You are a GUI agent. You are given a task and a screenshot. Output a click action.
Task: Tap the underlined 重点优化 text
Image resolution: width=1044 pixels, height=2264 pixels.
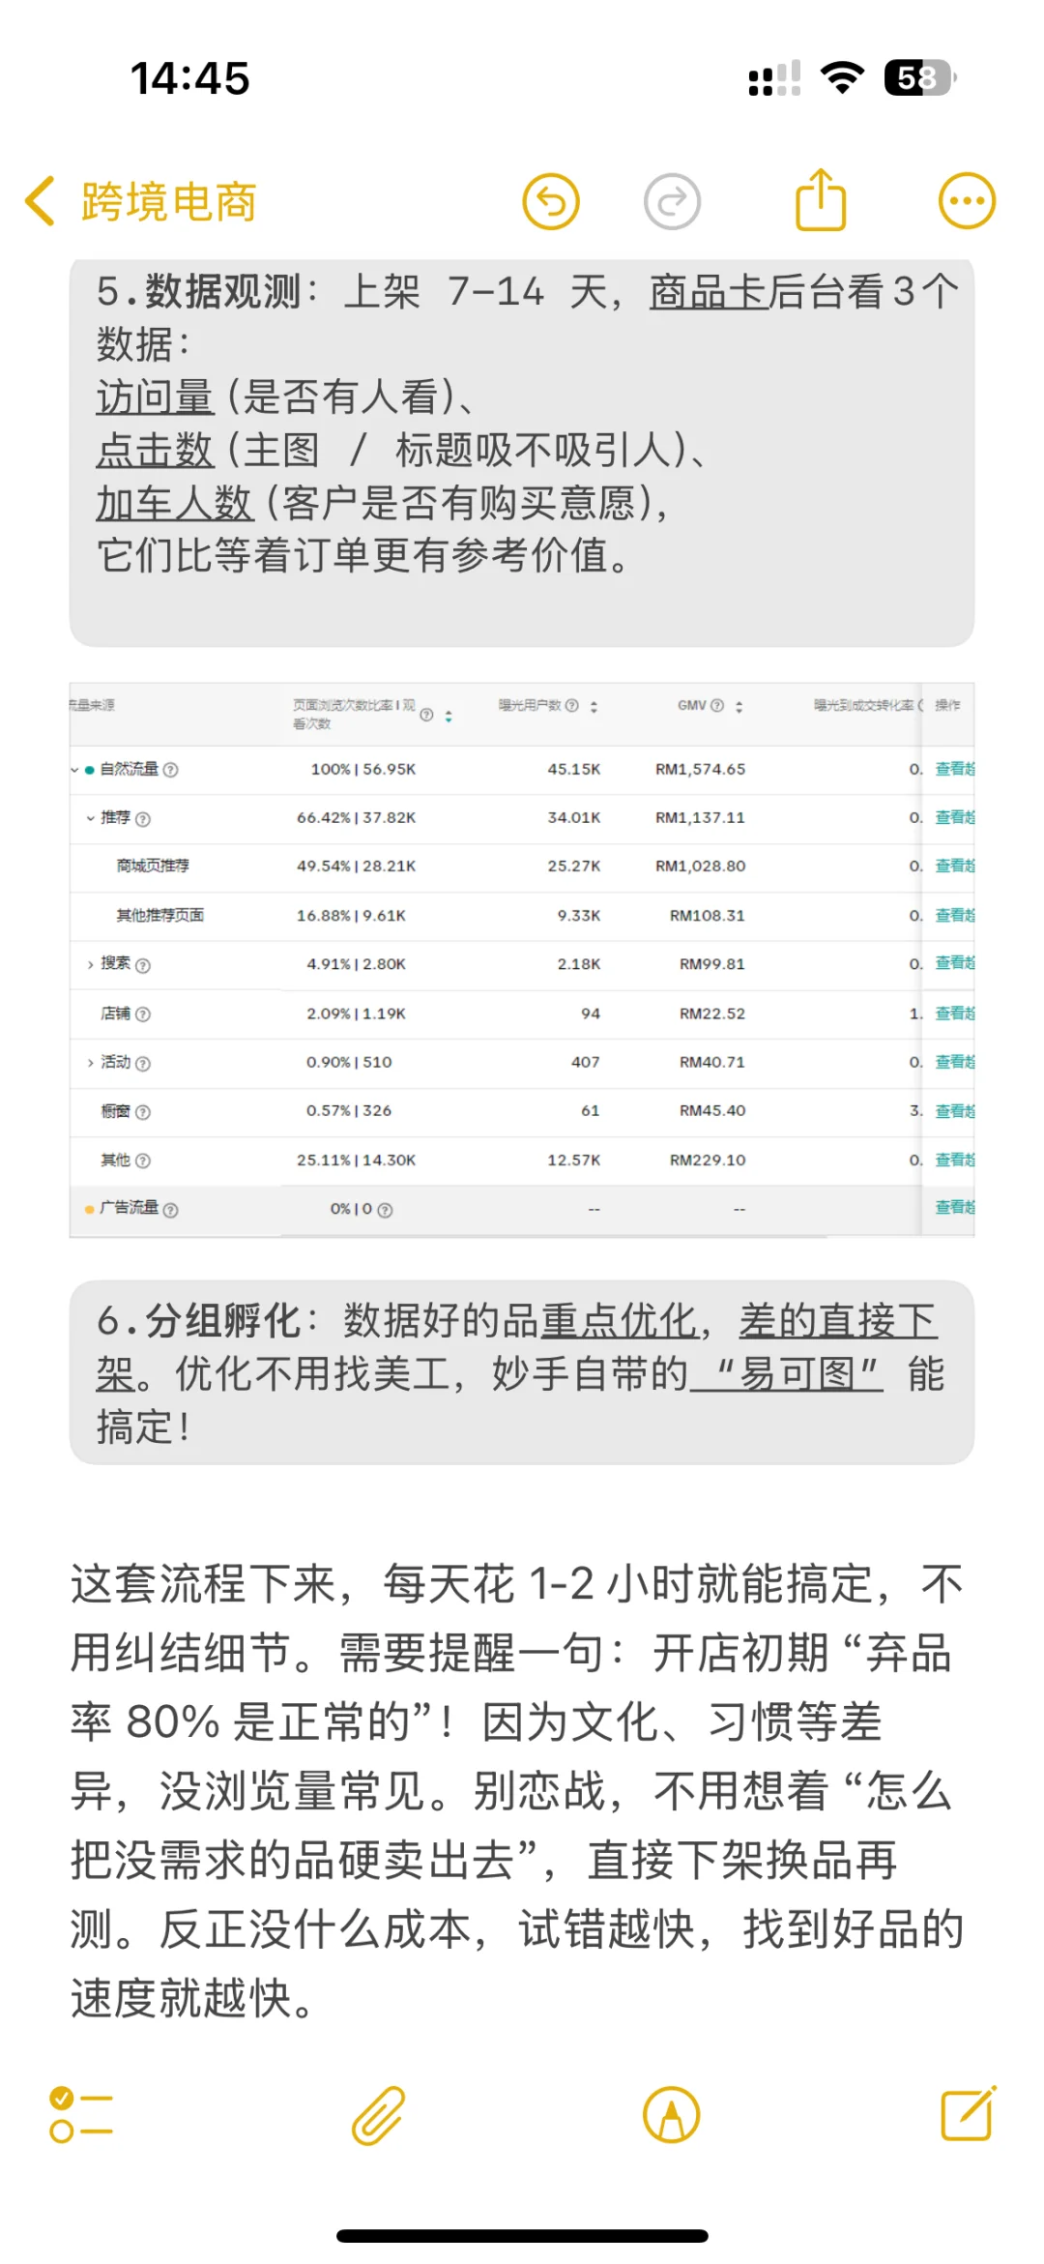pos(619,1321)
